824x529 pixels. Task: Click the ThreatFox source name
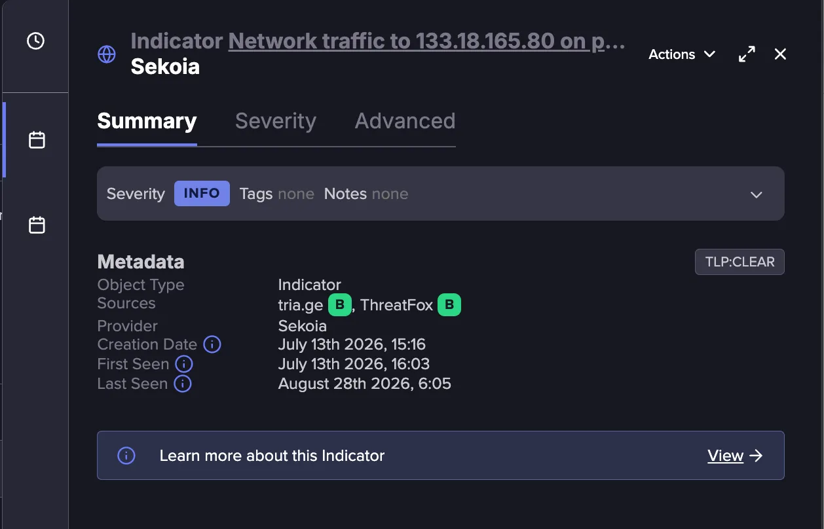point(397,305)
